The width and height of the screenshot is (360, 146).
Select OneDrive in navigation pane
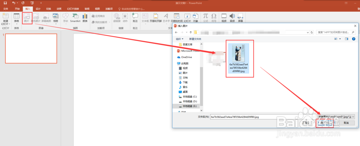(185, 57)
